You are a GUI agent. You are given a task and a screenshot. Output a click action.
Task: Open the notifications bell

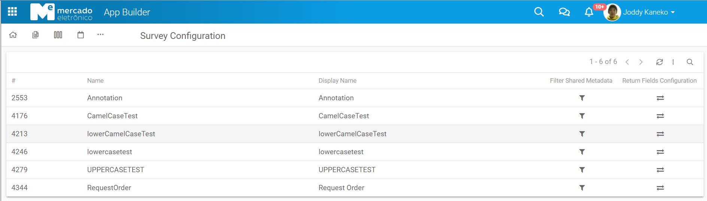tap(589, 12)
